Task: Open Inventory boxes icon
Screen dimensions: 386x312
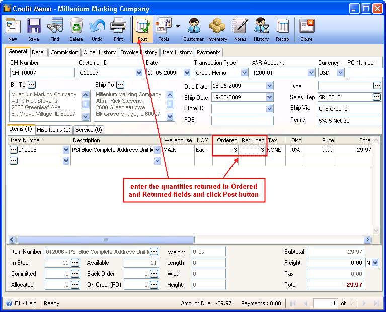Action: click(217, 29)
